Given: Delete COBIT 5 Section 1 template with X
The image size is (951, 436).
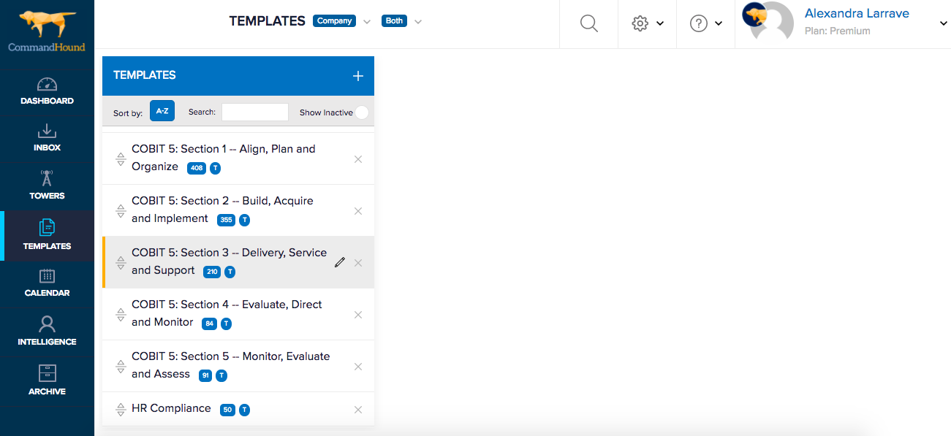Looking at the screenshot, I should coord(358,159).
